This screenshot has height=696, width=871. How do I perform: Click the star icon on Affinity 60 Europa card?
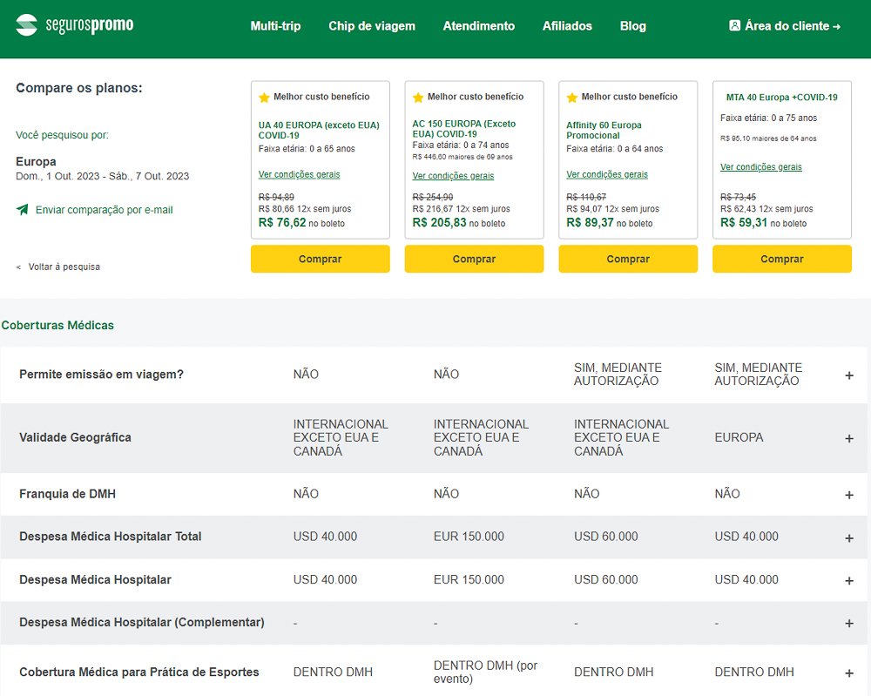point(572,98)
